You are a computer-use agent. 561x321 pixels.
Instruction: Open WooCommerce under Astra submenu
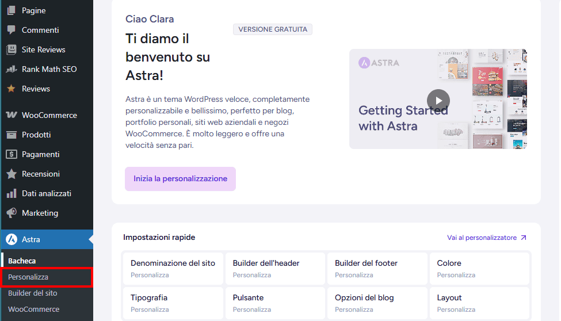[33, 309]
